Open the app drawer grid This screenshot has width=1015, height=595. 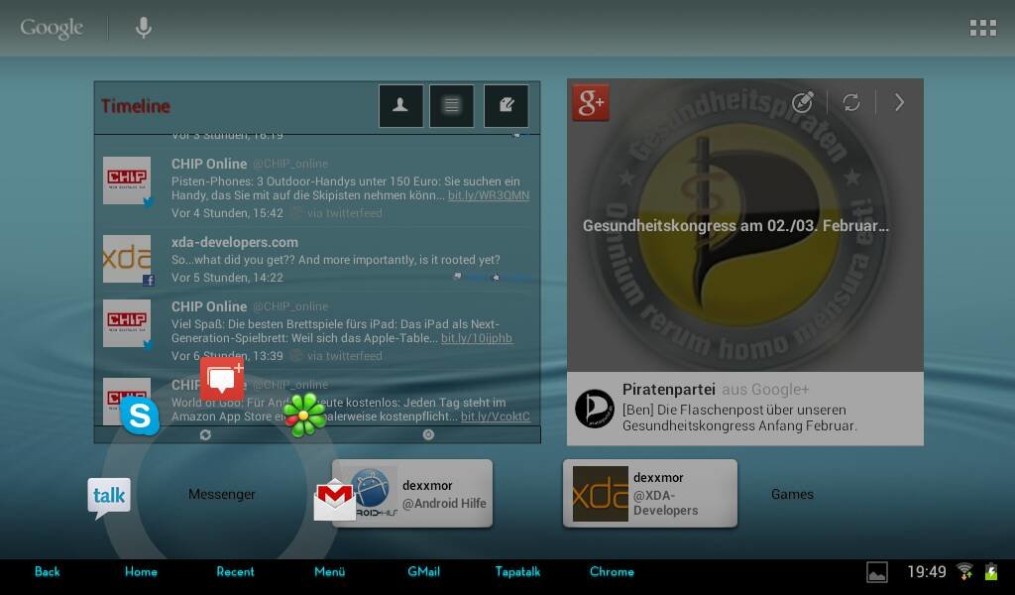tap(982, 28)
